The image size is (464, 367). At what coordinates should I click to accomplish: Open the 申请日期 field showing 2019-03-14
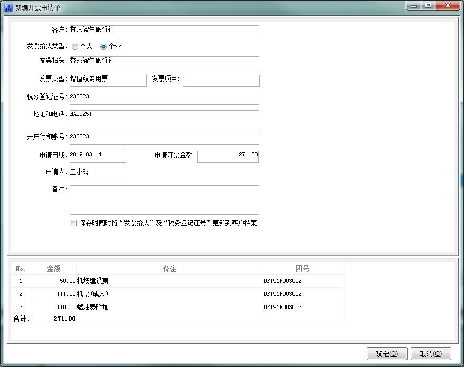[98, 156]
